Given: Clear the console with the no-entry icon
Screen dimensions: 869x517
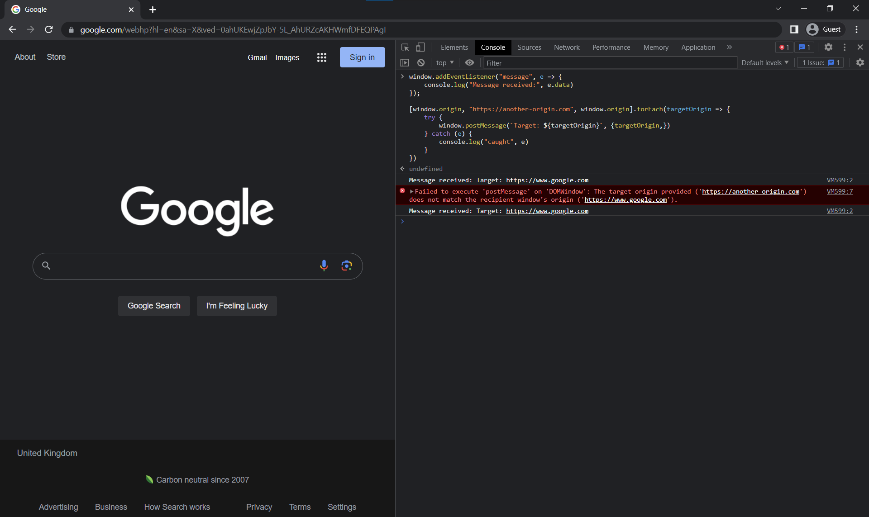Looking at the screenshot, I should pos(421,62).
